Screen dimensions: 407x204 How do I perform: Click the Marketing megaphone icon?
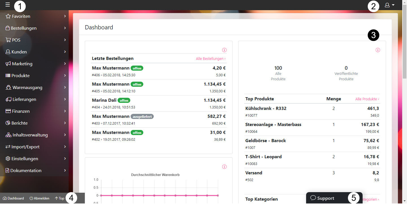click(8, 64)
